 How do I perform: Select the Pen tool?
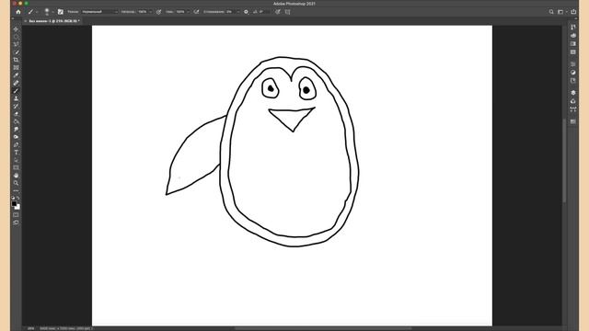click(x=16, y=144)
